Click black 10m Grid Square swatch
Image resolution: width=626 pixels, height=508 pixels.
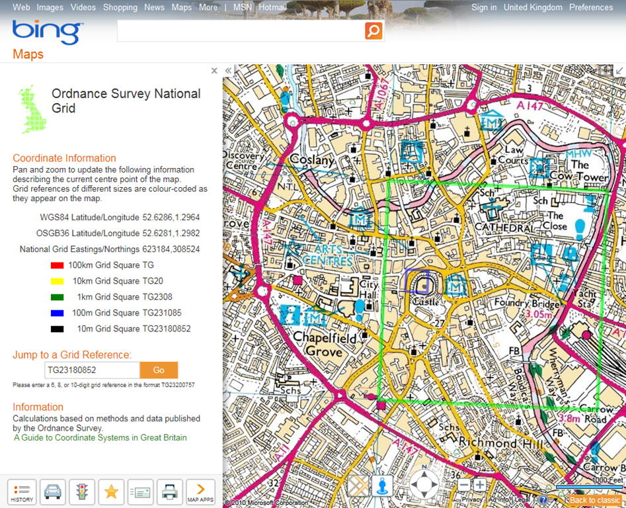tap(57, 329)
